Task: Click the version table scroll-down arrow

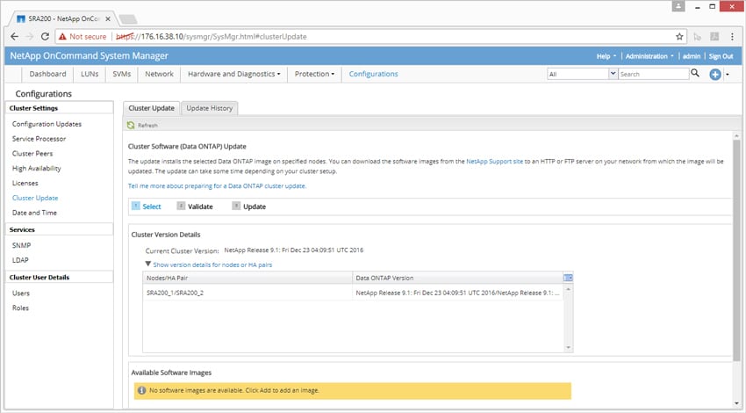Action: (x=568, y=348)
